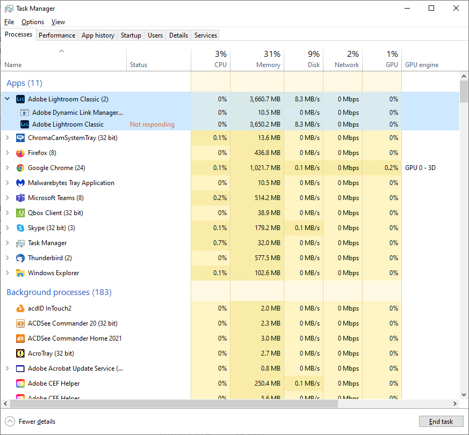Click the Qbox Client icon
The image size is (469, 435).
[20, 213]
